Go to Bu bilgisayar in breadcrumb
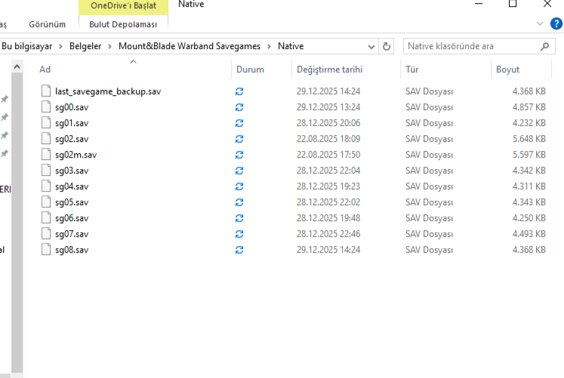 point(27,46)
